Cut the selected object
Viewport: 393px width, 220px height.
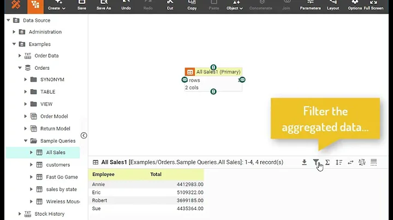[170, 5]
